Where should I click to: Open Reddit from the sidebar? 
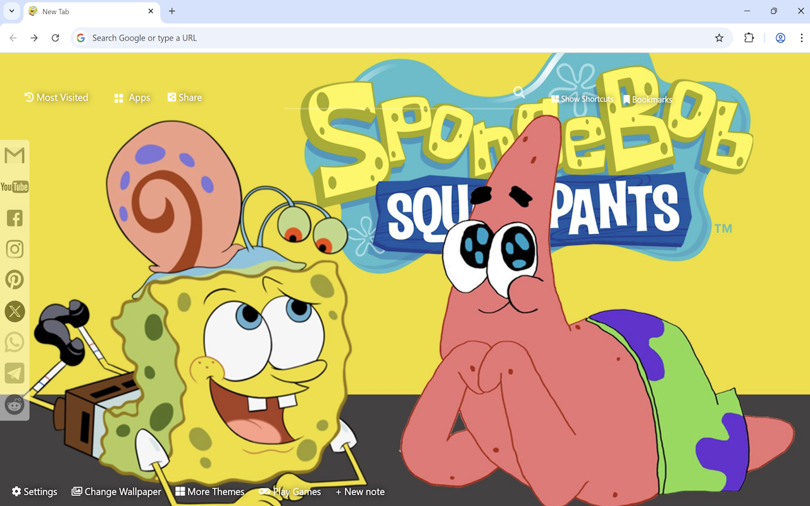click(15, 405)
